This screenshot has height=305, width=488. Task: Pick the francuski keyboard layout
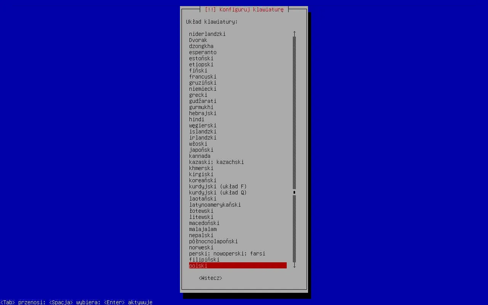238,77
